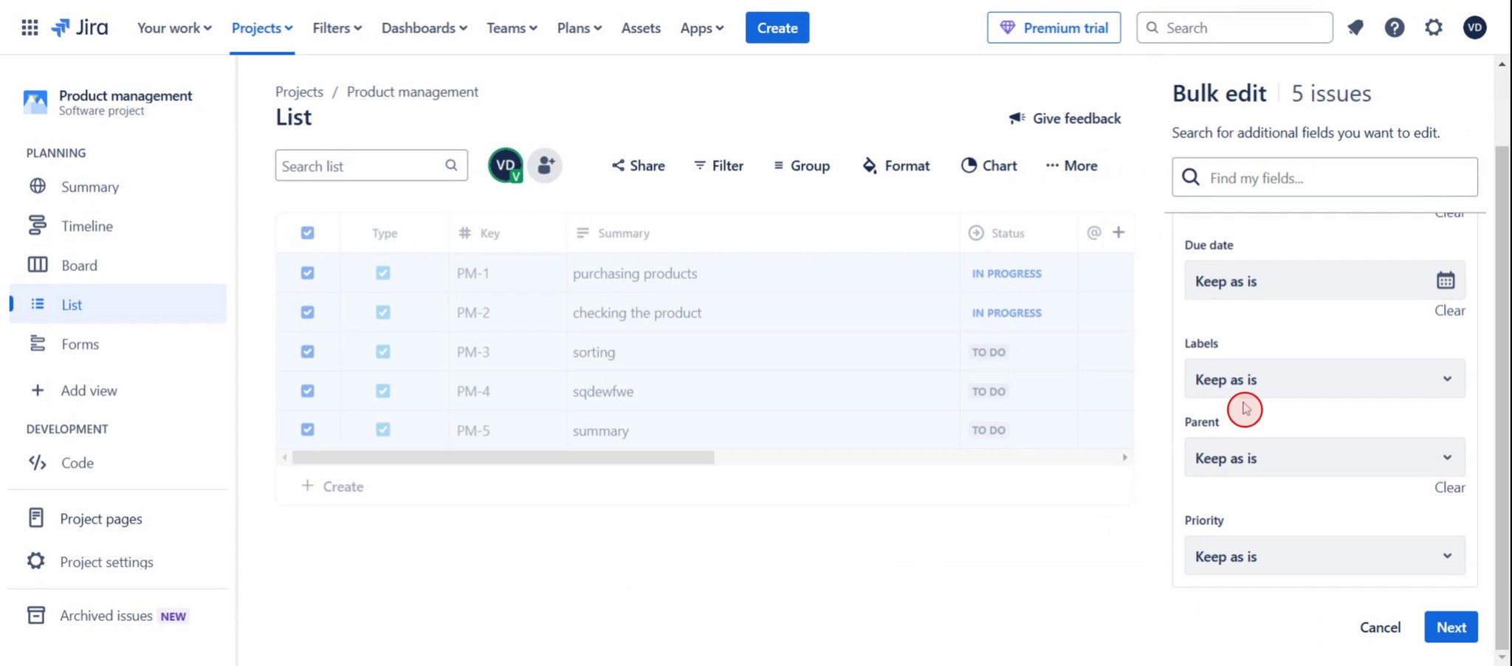Open the Labels Keep as is dropdown

click(x=1323, y=379)
